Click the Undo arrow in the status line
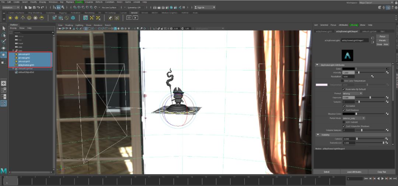The height and width of the screenshot is (186, 398). coord(38,7)
